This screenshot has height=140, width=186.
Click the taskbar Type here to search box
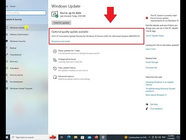point(34,137)
